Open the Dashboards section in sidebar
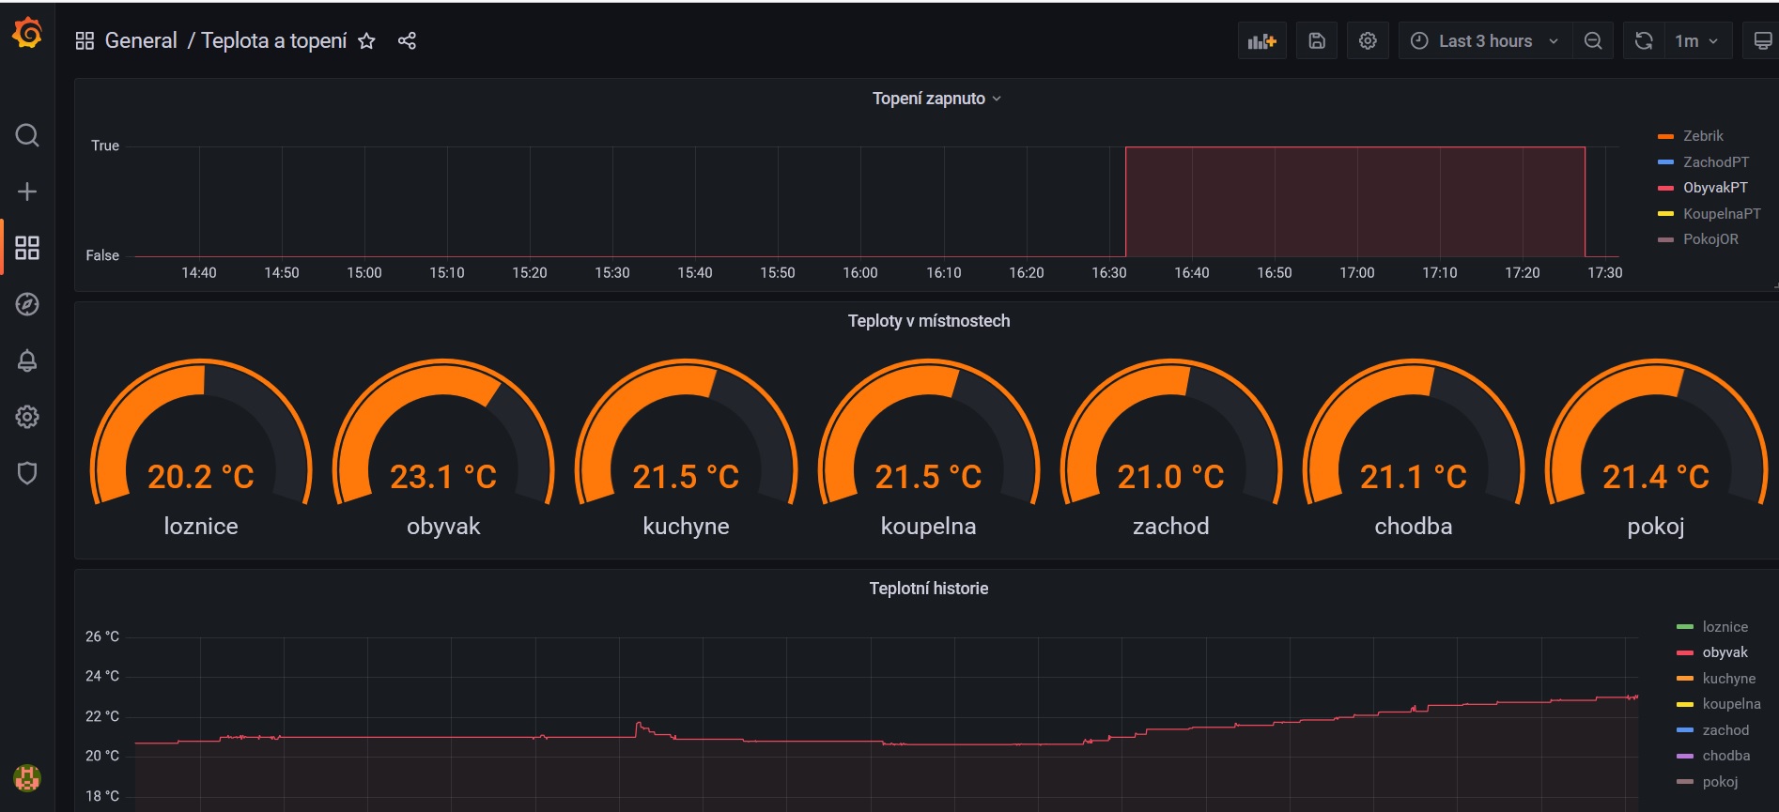 click(27, 248)
